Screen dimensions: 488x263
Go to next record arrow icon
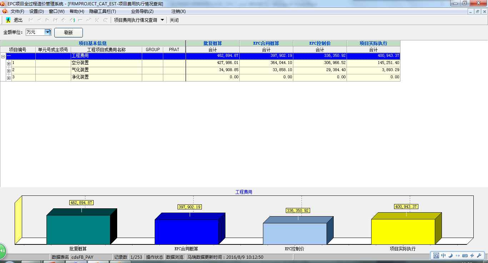coord(47,20)
